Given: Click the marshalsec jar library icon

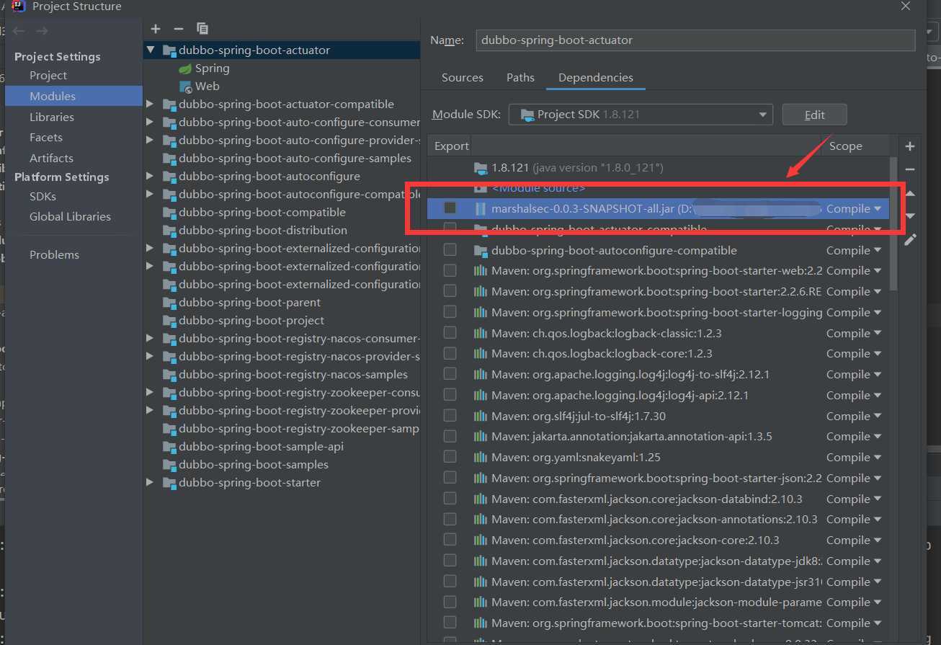Looking at the screenshot, I should 480,208.
